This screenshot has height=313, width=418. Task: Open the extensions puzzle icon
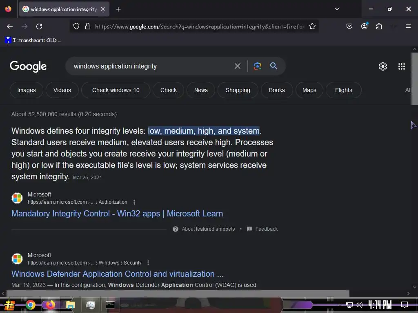379,26
